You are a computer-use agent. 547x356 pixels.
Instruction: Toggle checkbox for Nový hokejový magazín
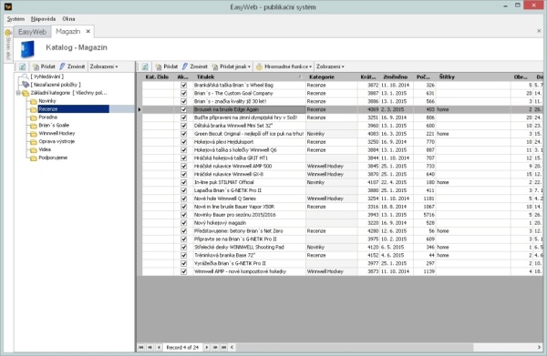[184, 222]
